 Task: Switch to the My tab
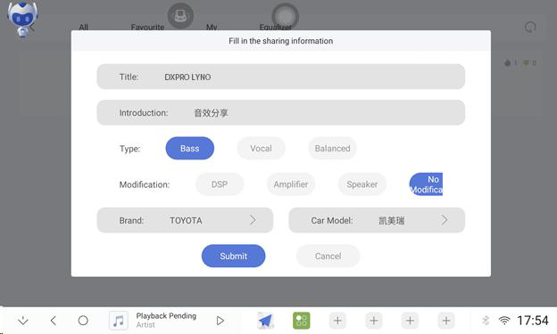click(x=212, y=28)
